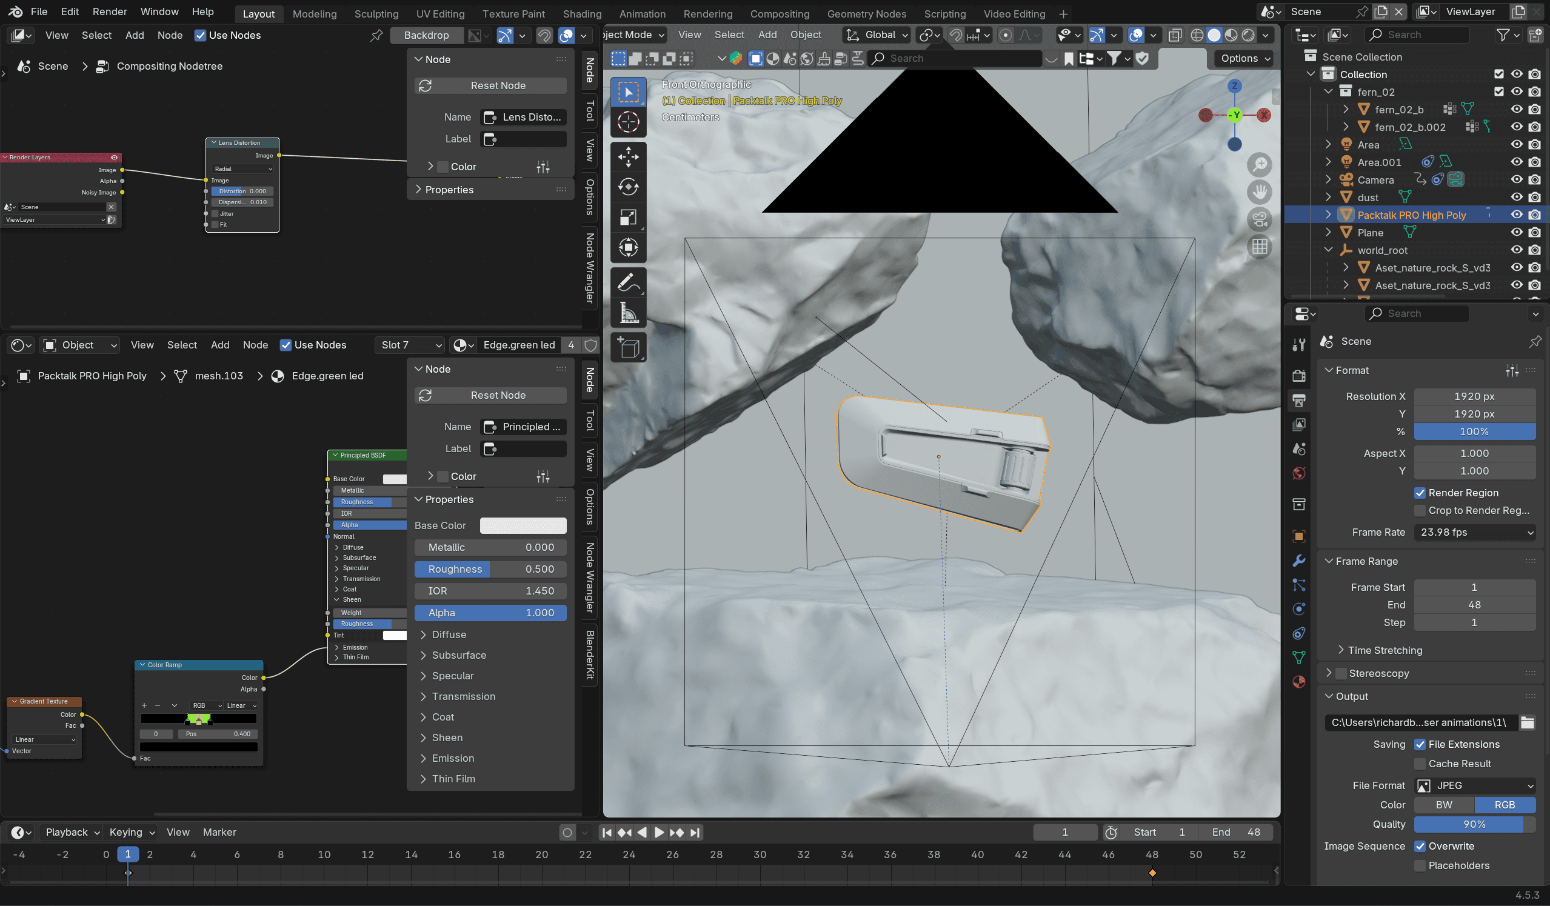
Task: Toggle camera view using the viewport camera icon
Action: pos(1259,218)
